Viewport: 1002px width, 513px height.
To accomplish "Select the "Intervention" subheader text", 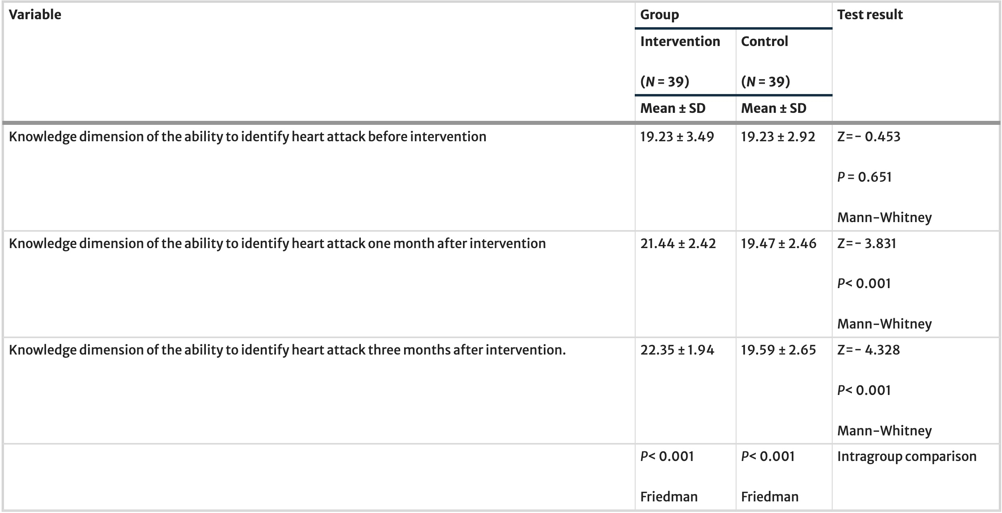I will click(680, 42).
